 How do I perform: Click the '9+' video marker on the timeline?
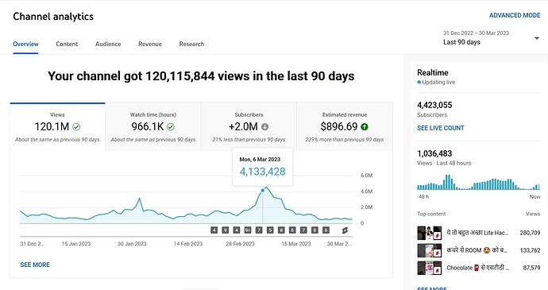[248, 230]
